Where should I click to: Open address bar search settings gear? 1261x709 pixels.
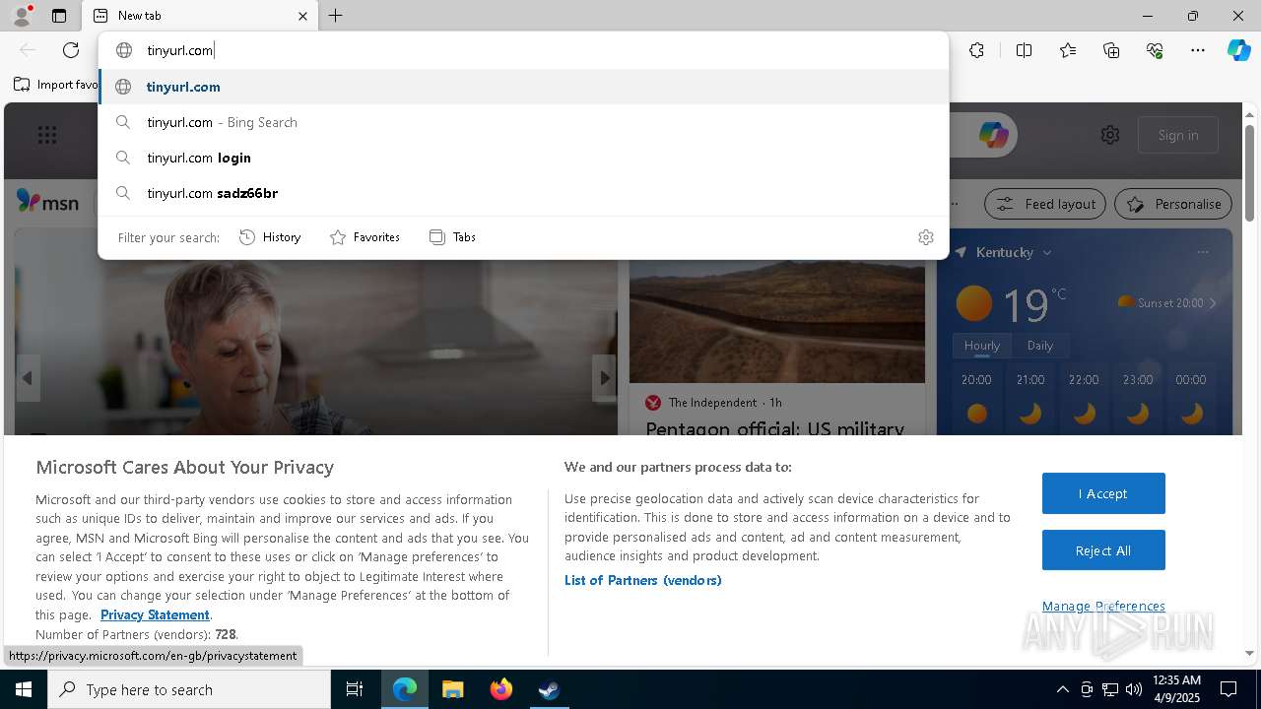coord(925,237)
